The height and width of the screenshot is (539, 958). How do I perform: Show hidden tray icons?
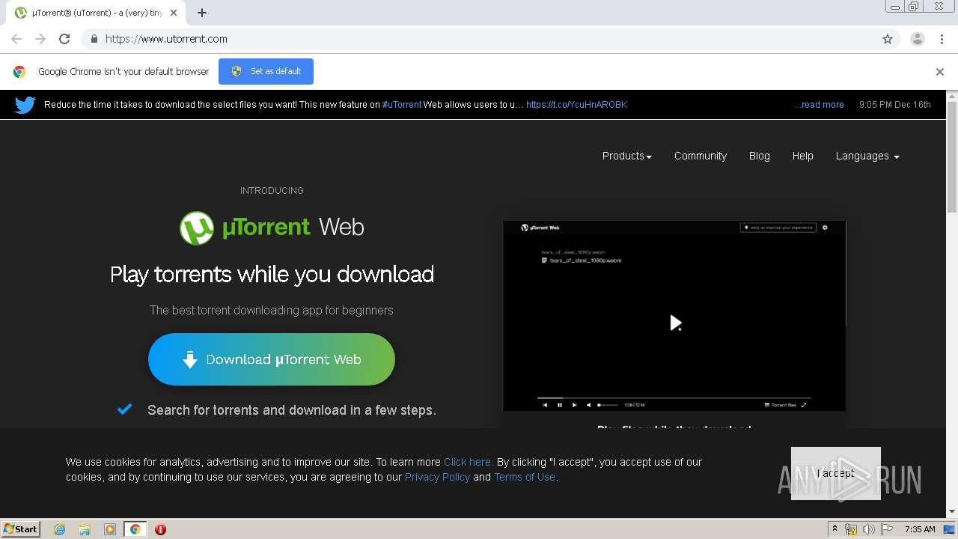point(835,529)
